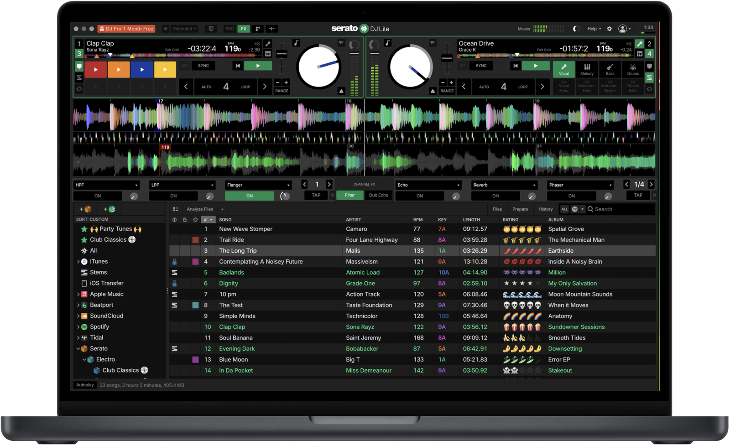
Task: Toggle the REC recording button
Action: (229, 29)
